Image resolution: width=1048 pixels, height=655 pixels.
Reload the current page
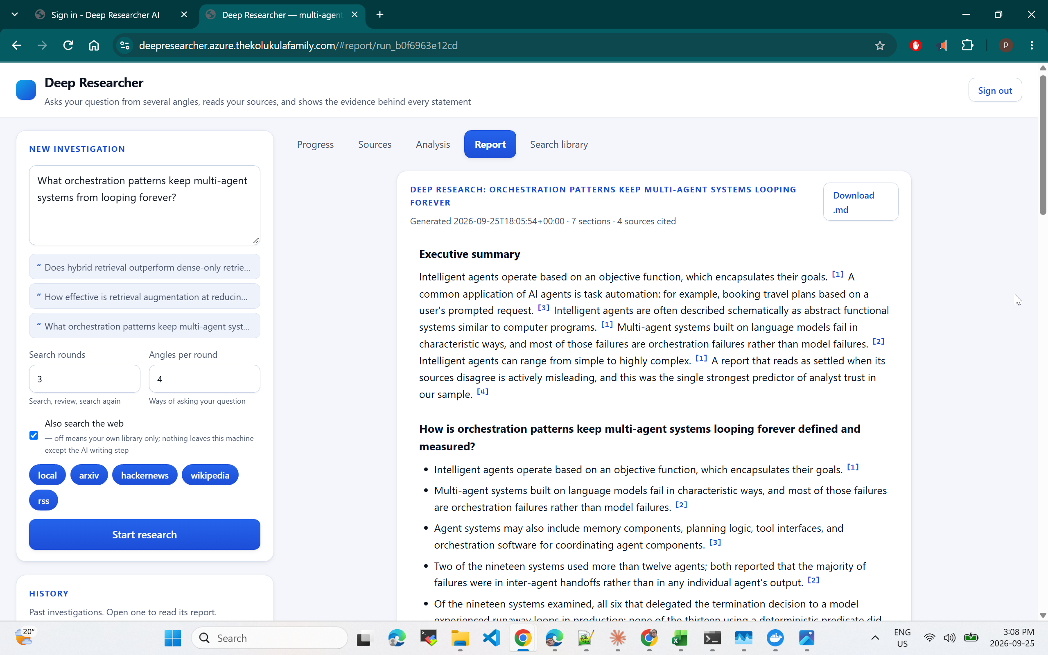[x=68, y=45]
